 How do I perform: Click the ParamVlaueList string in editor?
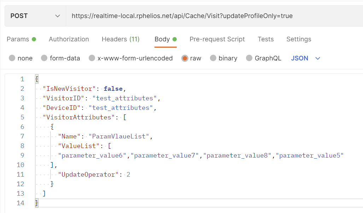[x=119, y=136]
